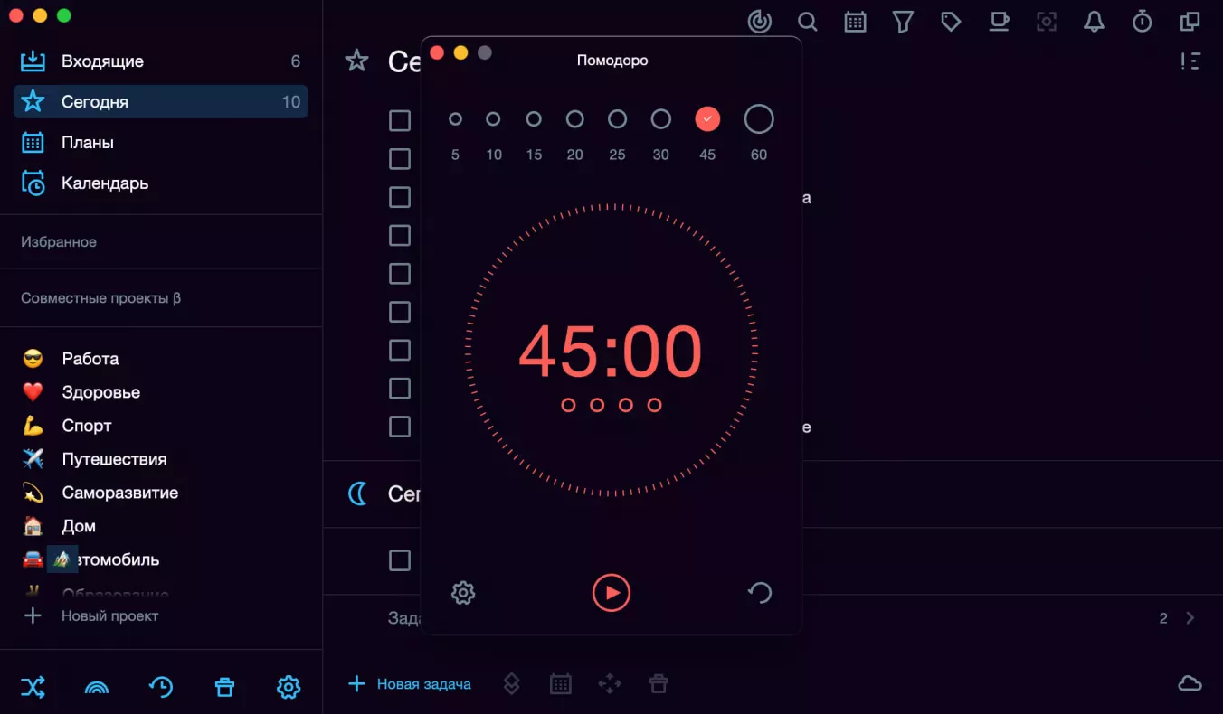Click the Входящие count 6
The width and height of the screenshot is (1223, 714).
(x=296, y=61)
